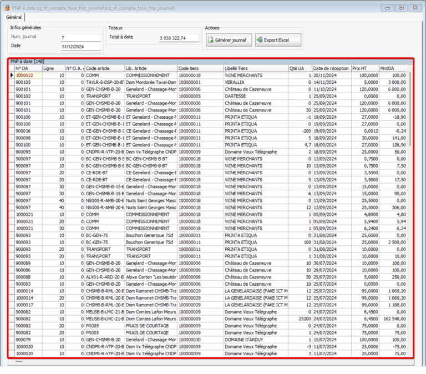This screenshot has width=426, height=374.
Task: Sort by the N° OA column header
Action: click(28, 68)
